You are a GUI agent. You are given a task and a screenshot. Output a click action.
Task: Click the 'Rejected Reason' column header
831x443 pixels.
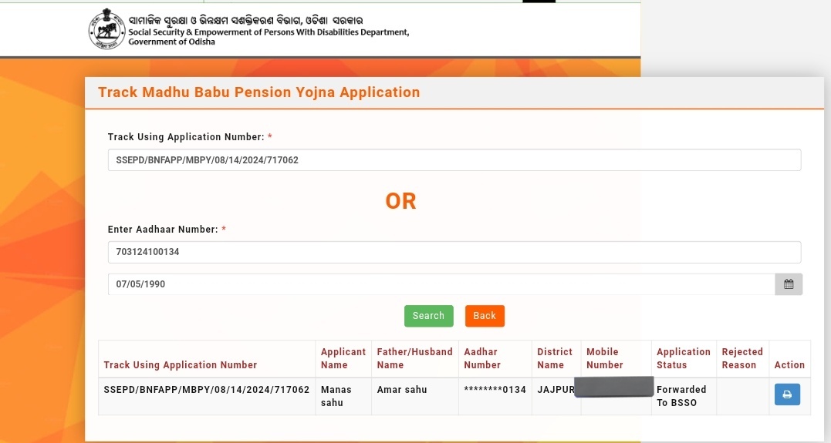coord(742,358)
